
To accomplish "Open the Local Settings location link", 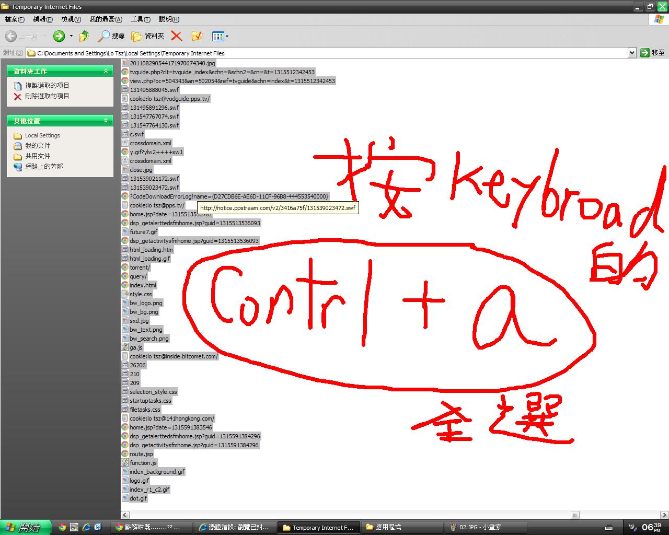I will click(x=42, y=135).
